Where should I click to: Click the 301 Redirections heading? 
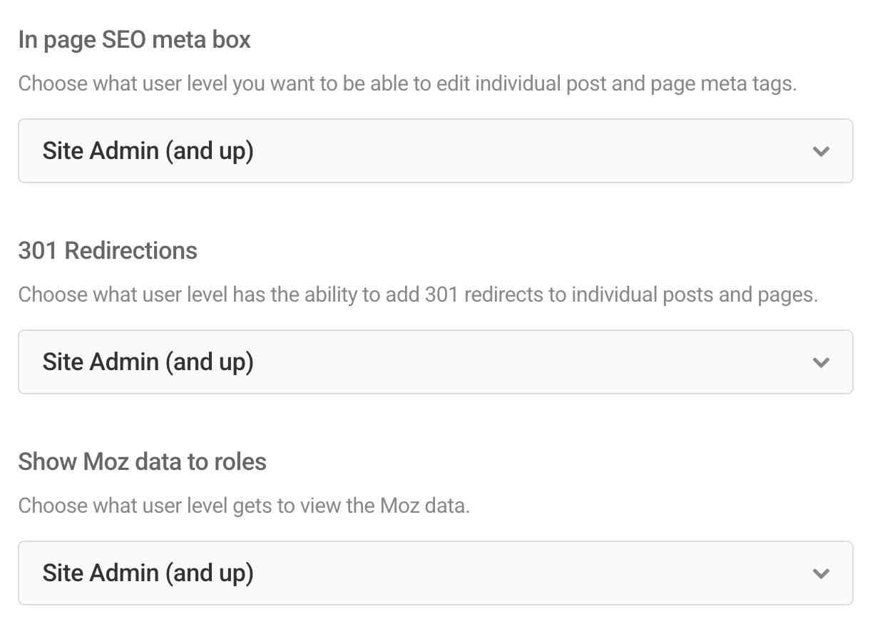click(x=108, y=251)
